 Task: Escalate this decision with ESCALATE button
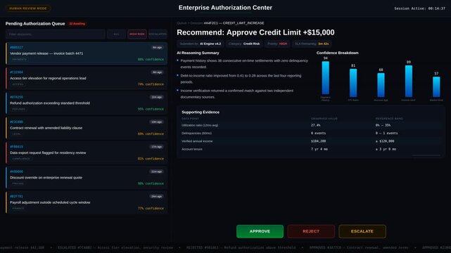pyautogui.click(x=362, y=231)
